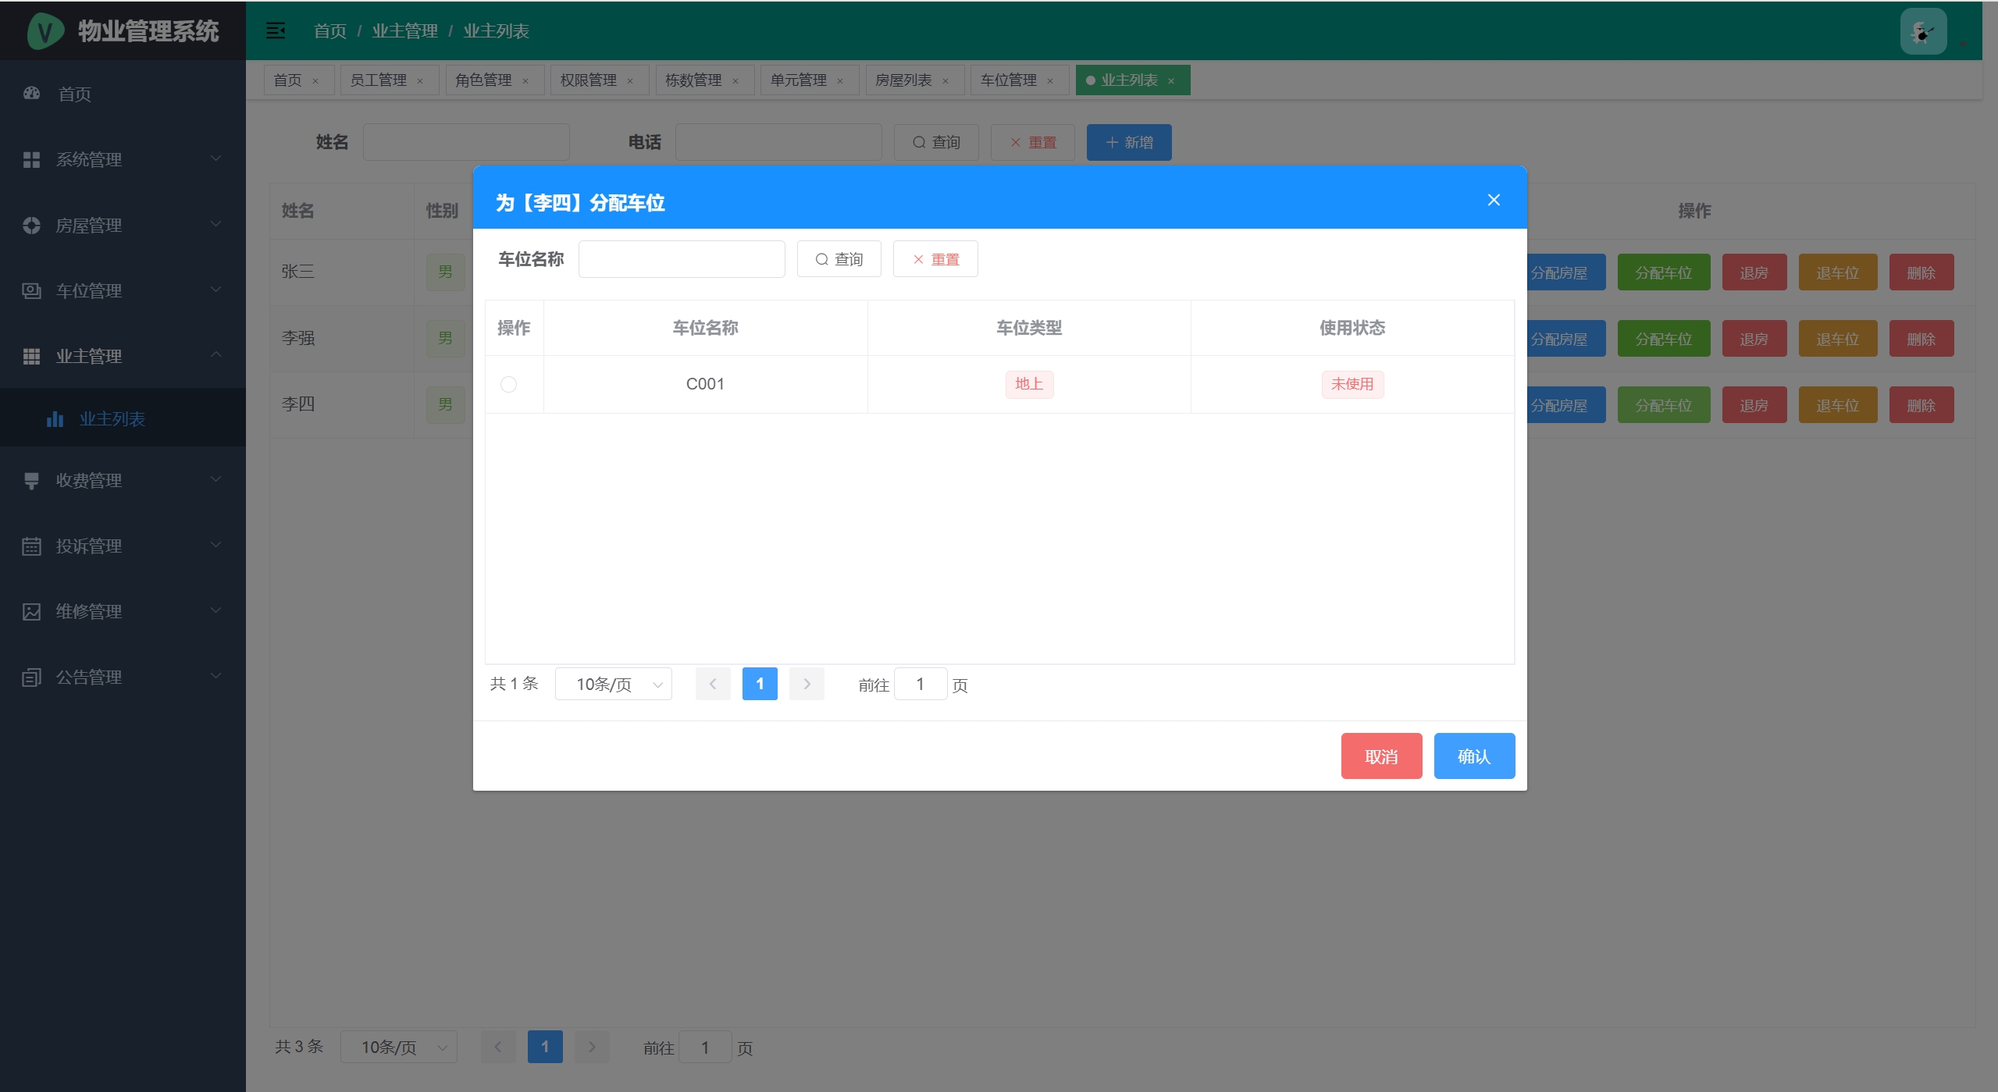
Task: Select the radio button for C001
Action: pos(508,384)
